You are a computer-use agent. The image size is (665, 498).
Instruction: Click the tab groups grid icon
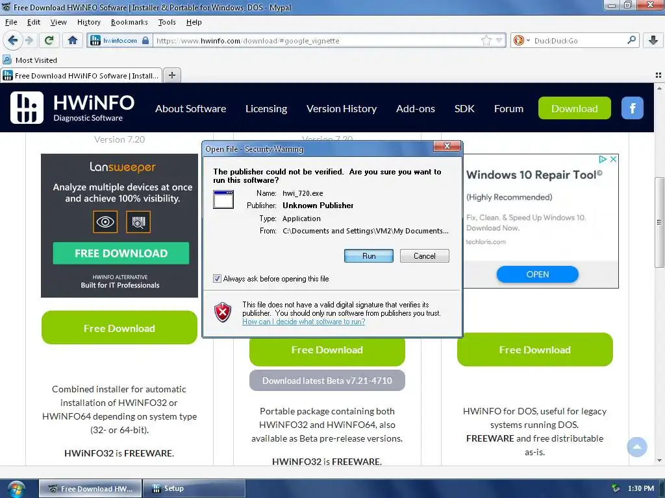point(659,75)
